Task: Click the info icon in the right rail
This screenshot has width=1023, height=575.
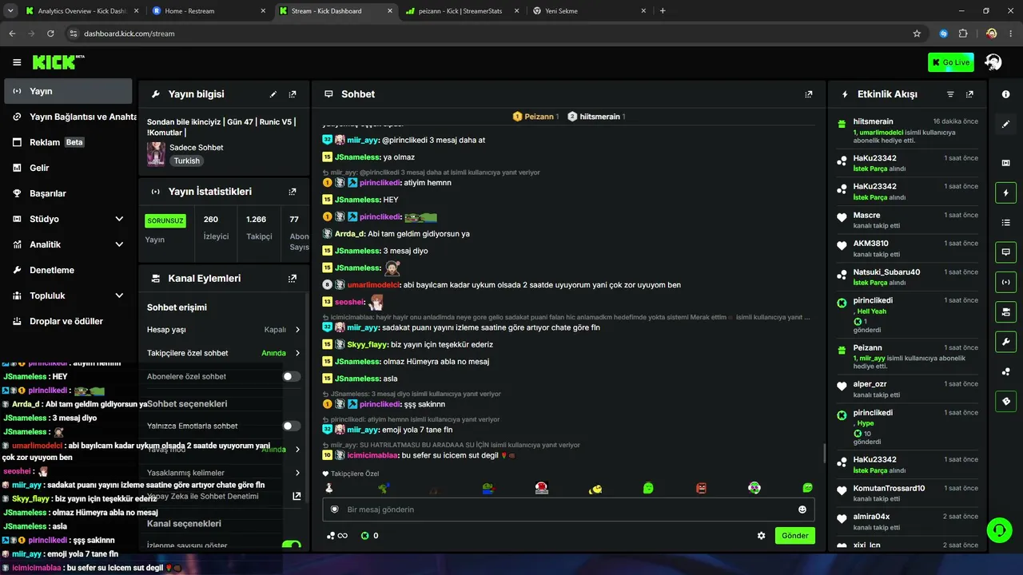Action: [x=1005, y=94]
